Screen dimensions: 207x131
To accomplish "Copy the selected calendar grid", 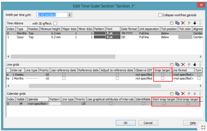I will (177, 93).
